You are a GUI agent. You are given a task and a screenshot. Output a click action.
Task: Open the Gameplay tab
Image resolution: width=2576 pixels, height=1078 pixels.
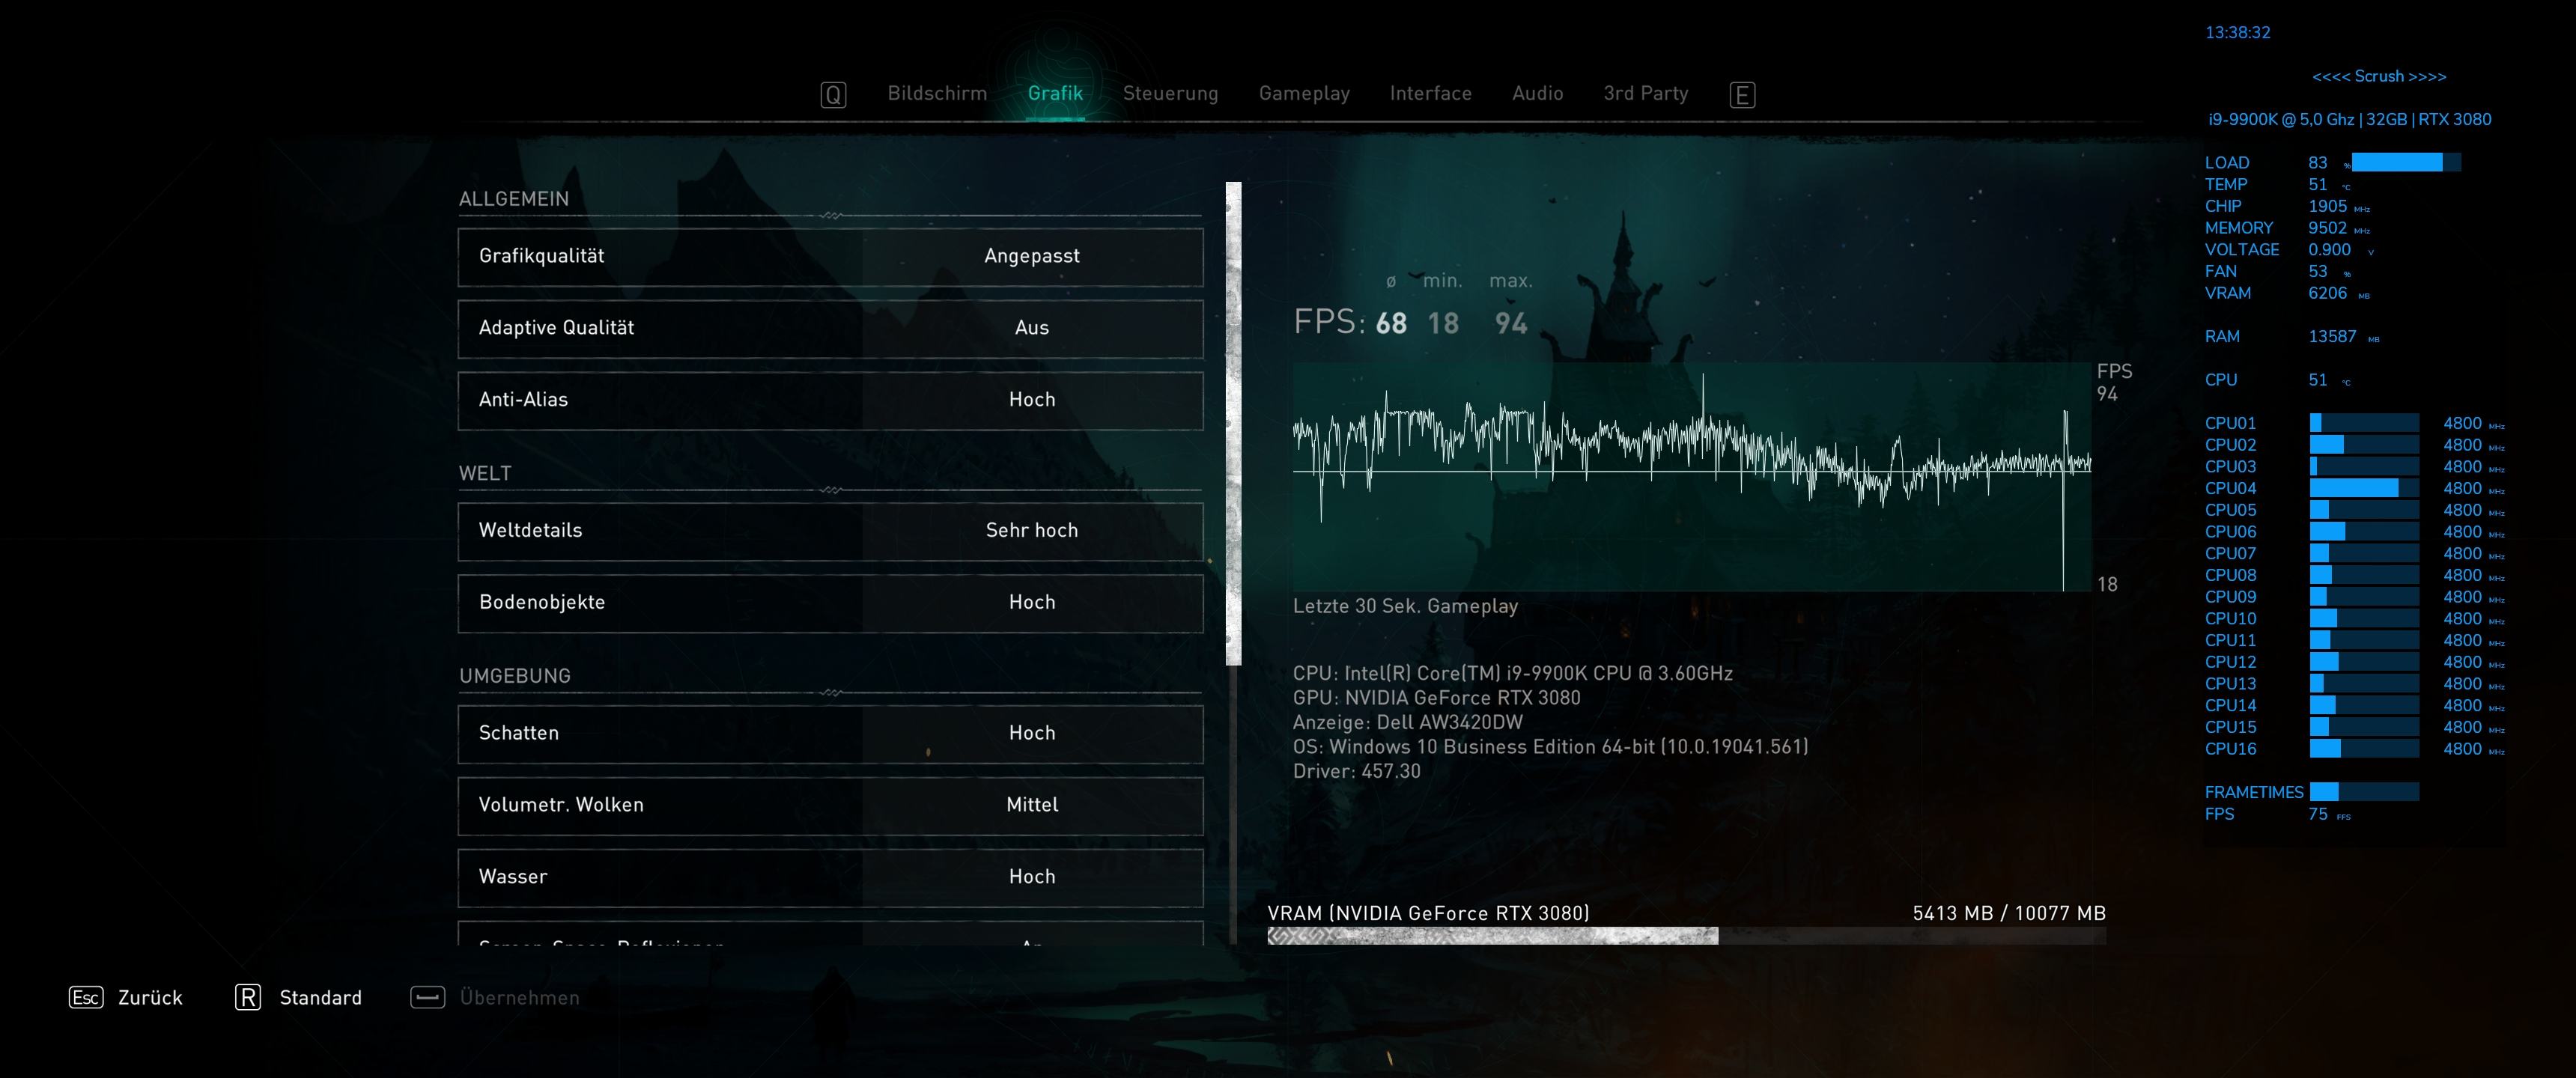(1304, 93)
